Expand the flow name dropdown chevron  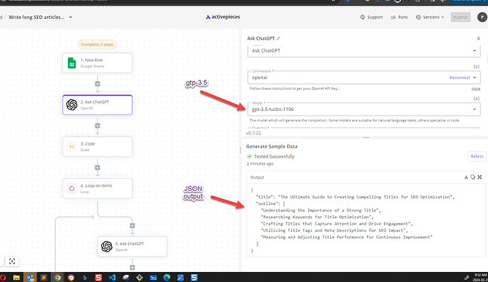[71, 17]
